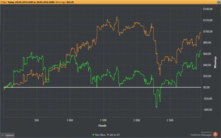The height and width of the screenshot is (138, 221).
Task: Click the Winnings $65,45 value
Action: 70,2
